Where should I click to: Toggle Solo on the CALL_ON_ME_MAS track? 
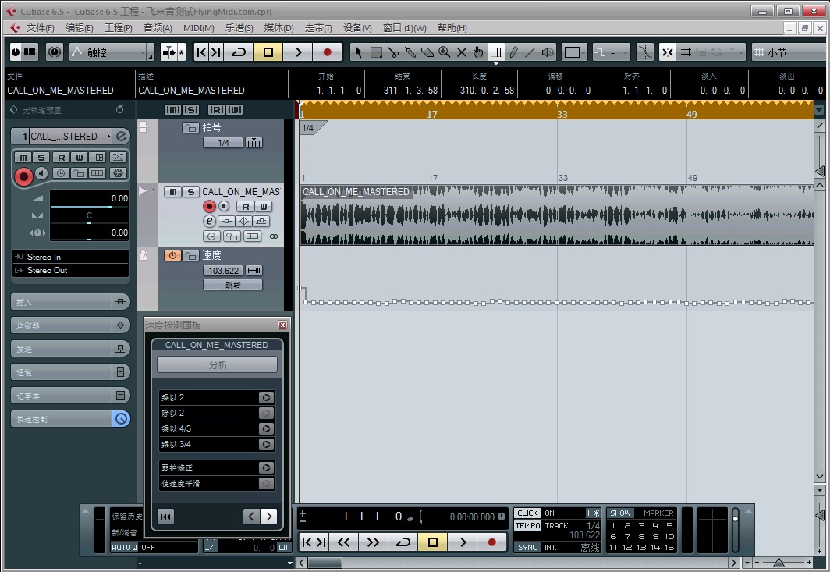pos(191,192)
